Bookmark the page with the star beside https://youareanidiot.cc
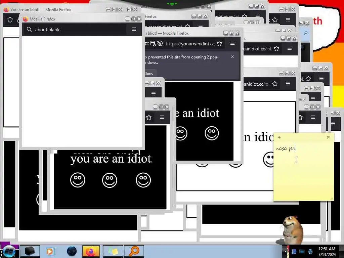Image resolution: width=344 pixels, height=258 pixels. [x=219, y=43]
